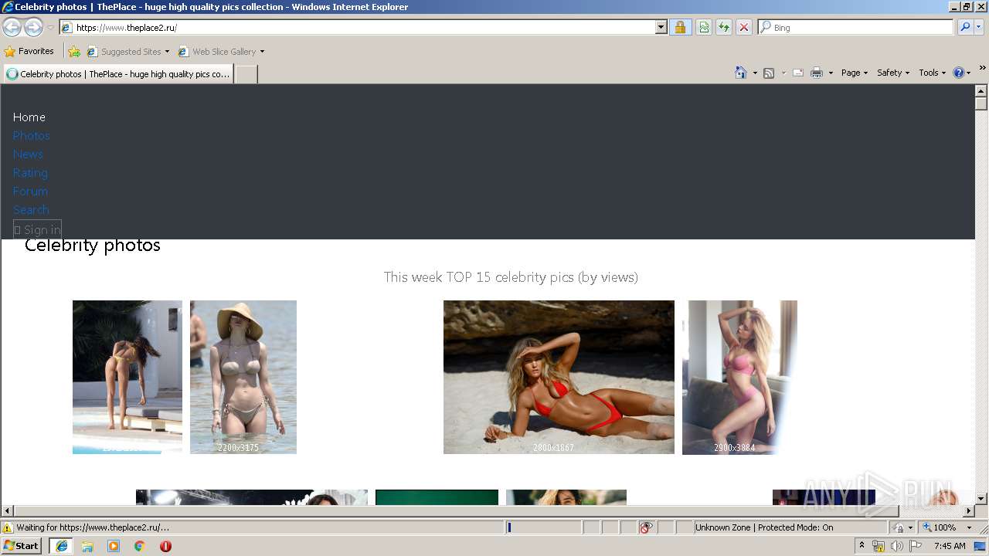Open the News link

(28, 154)
